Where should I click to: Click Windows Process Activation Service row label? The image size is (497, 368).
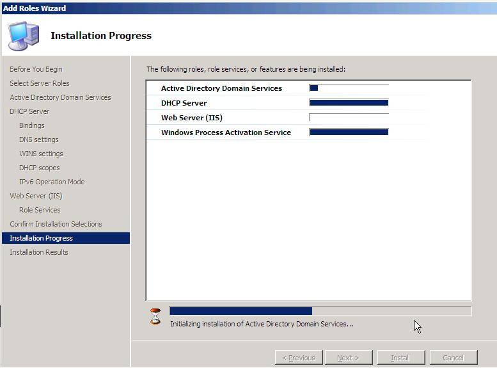pyautogui.click(x=226, y=132)
